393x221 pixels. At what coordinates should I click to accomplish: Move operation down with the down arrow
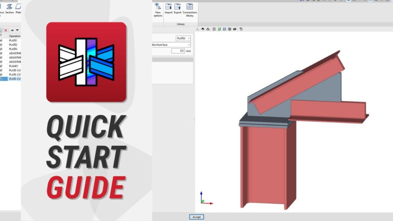click(17, 30)
